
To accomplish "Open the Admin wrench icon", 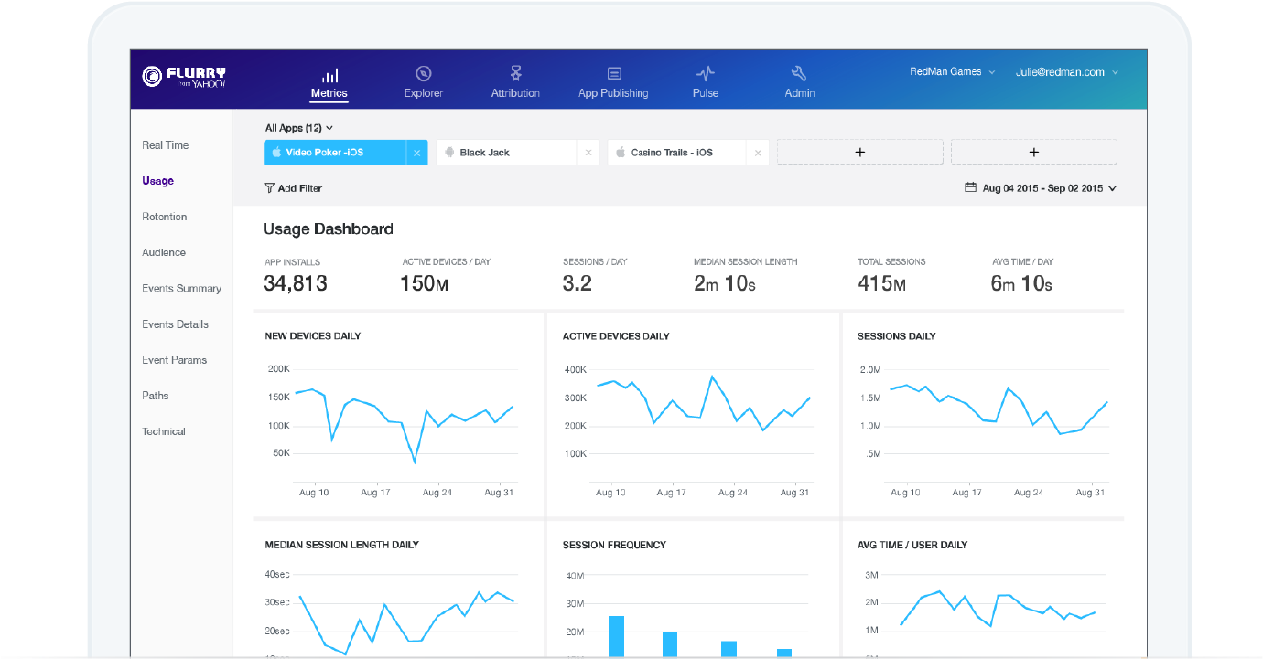I will click(798, 74).
